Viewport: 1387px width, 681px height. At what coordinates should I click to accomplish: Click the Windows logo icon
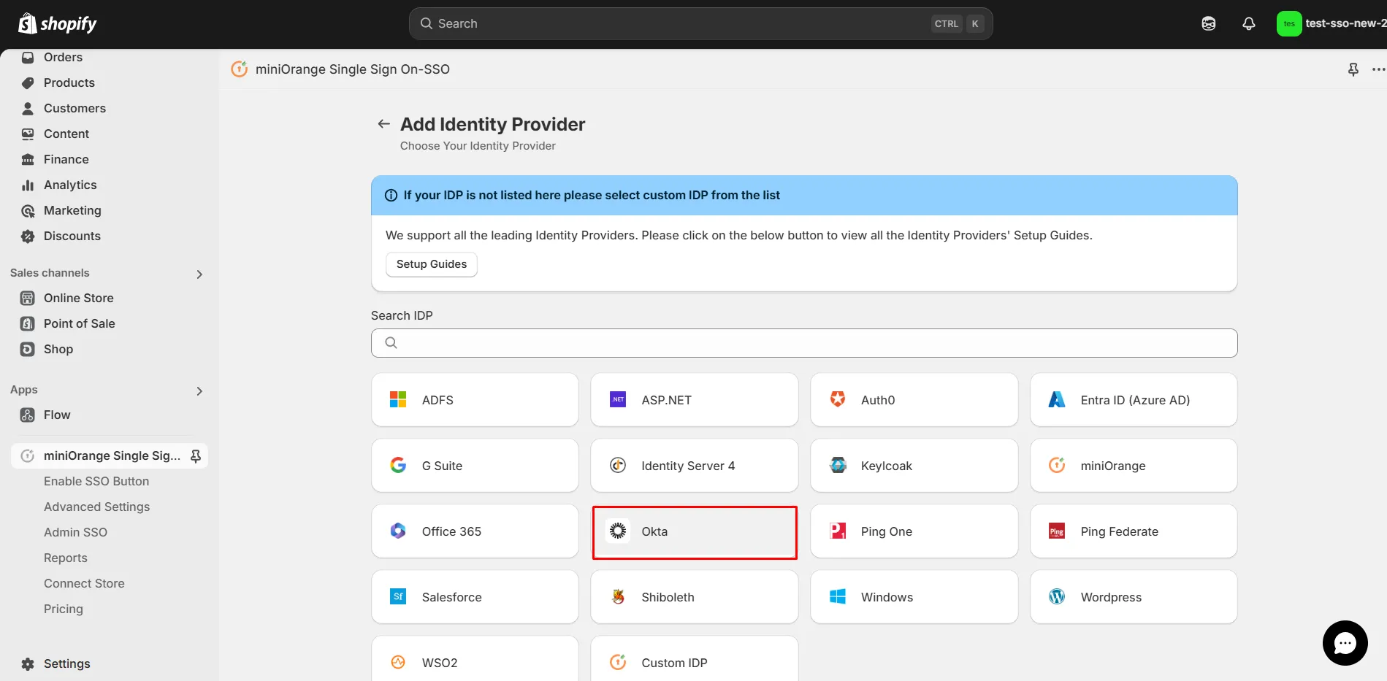click(x=838, y=597)
